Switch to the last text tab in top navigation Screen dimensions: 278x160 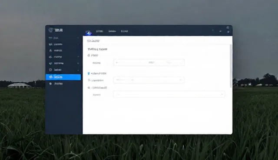click(x=124, y=31)
